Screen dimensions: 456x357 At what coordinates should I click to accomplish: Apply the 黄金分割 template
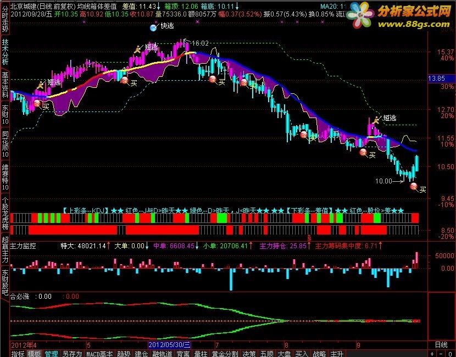pyautogui.click(x=225, y=354)
